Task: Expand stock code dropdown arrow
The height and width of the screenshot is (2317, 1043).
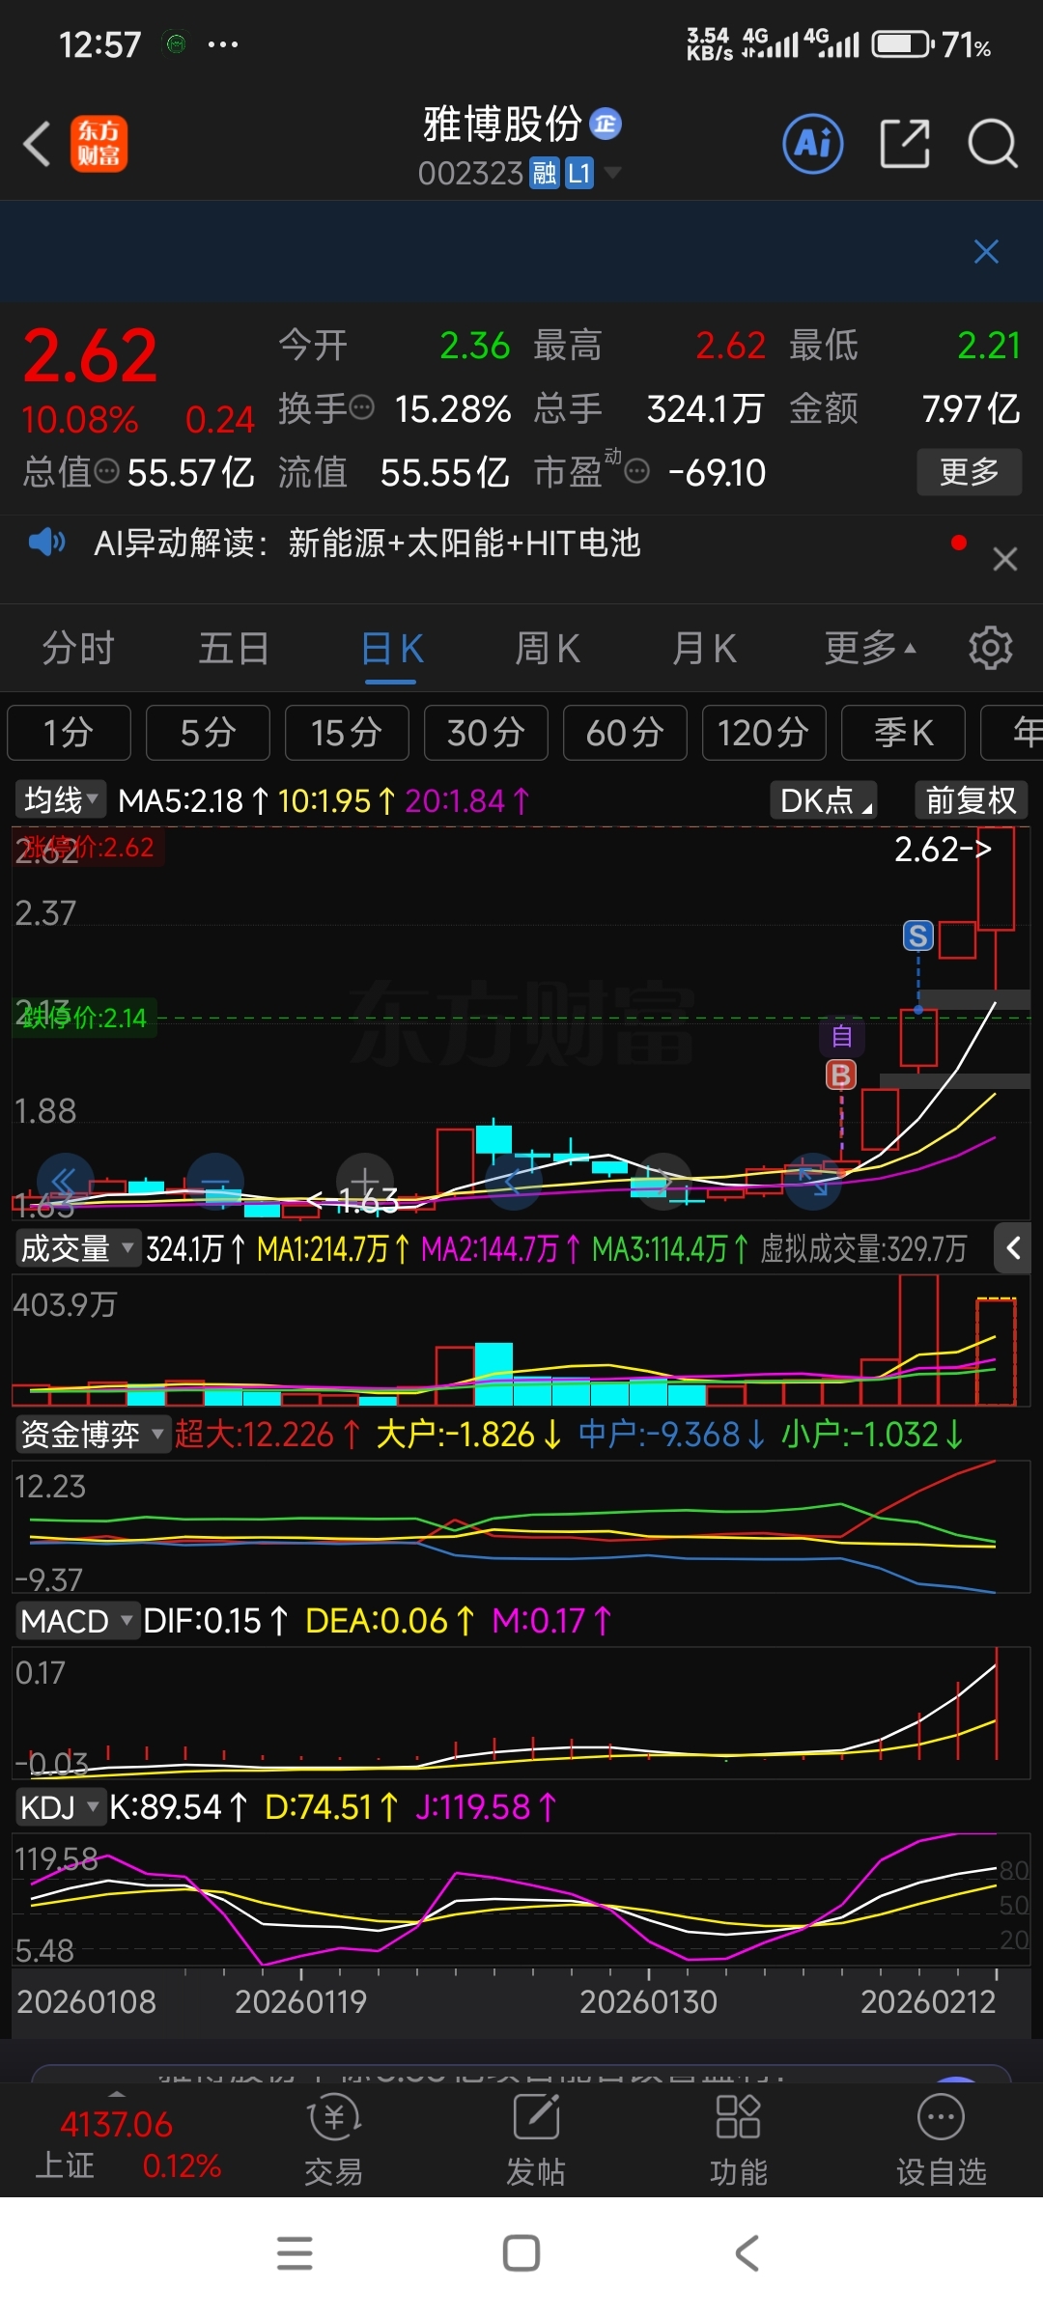Action: click(612, 174)
